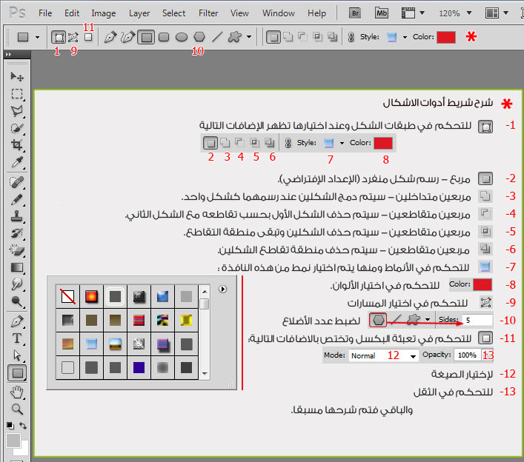Screen dimensions: 524x462
Task: Toggle Intersect Shape Areas in options bar
Action: click(318, 37)
